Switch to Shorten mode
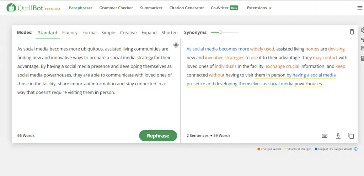Screen dimensions: 364x176 [x=170, y=32]
